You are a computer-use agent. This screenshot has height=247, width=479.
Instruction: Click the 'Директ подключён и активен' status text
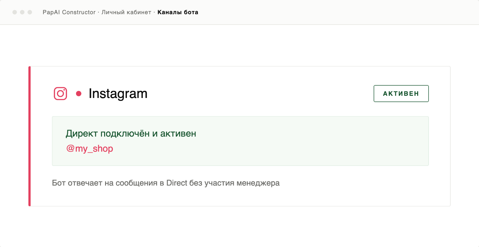[131, 134]
